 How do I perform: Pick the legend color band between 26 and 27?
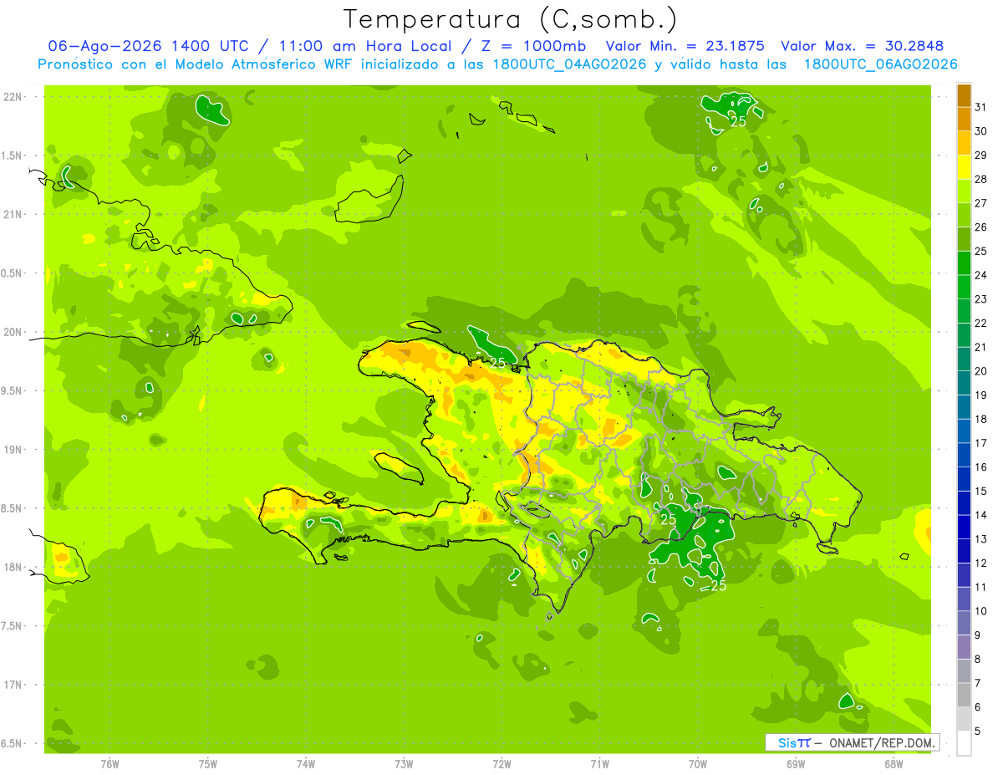[x=964, y=216]
